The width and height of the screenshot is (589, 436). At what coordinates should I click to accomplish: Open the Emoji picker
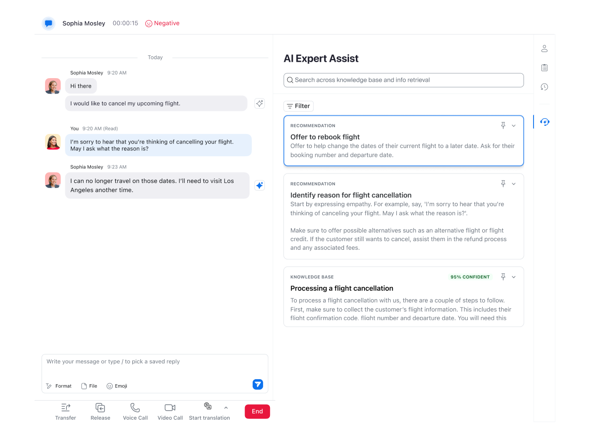click(116, 386)
